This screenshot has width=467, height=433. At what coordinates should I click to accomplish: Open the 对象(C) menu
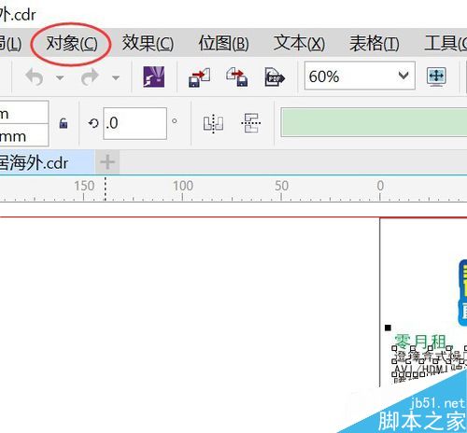click(x=72, y=43)
